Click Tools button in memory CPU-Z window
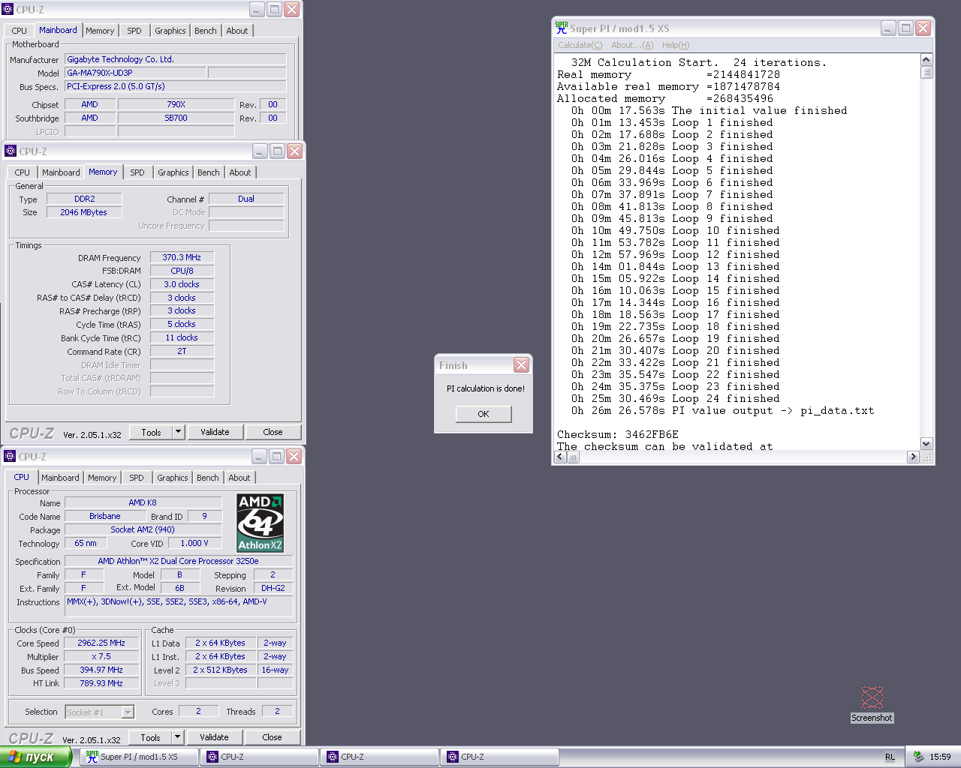 click(151, 433)
